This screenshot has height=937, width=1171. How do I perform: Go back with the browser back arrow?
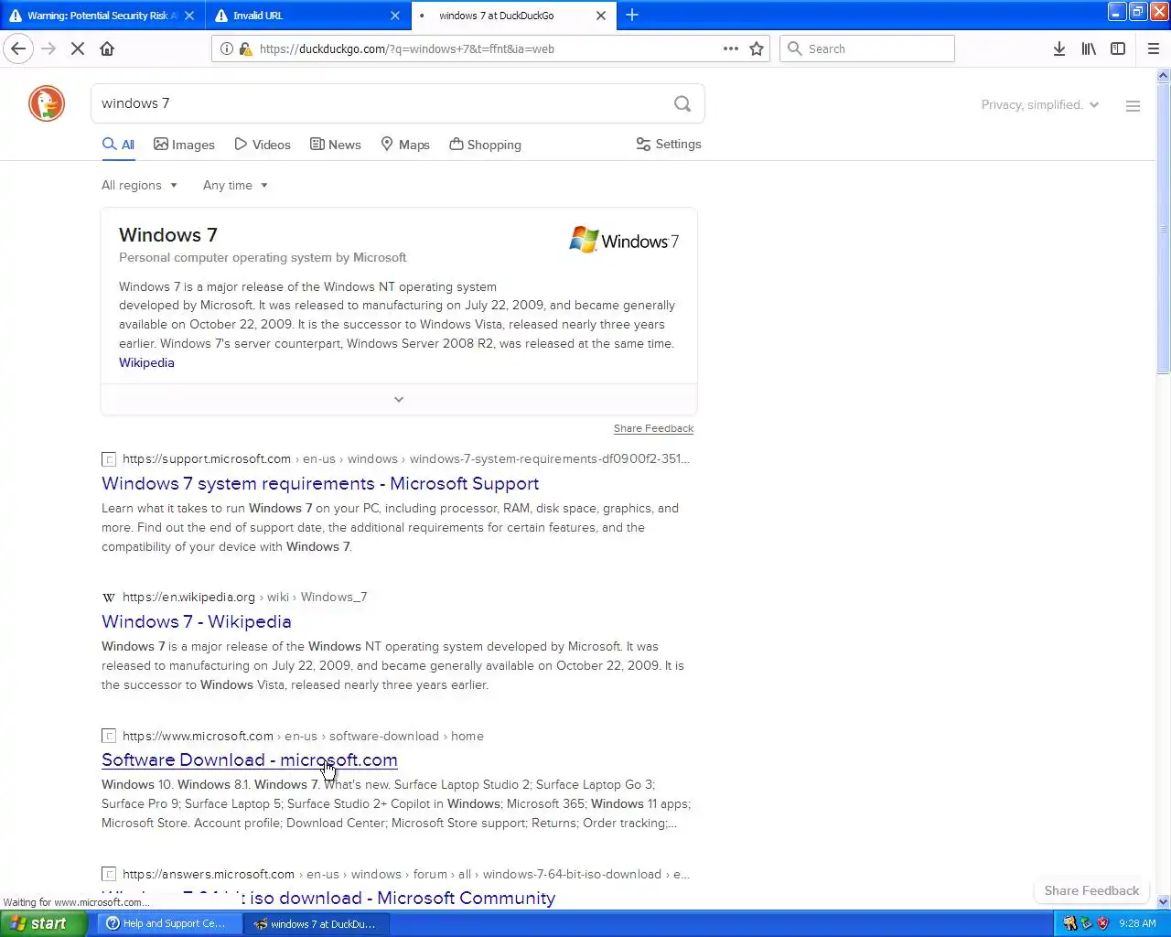[18, 48]
